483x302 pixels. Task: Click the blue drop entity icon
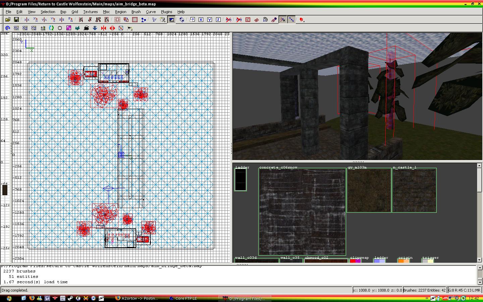pos(95,28)
